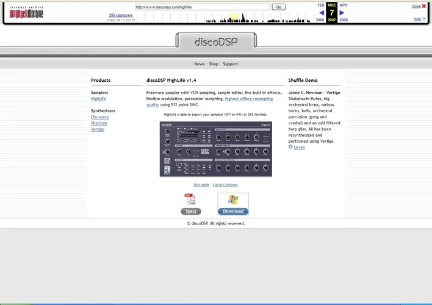Open the News menu item

[199, 64]
